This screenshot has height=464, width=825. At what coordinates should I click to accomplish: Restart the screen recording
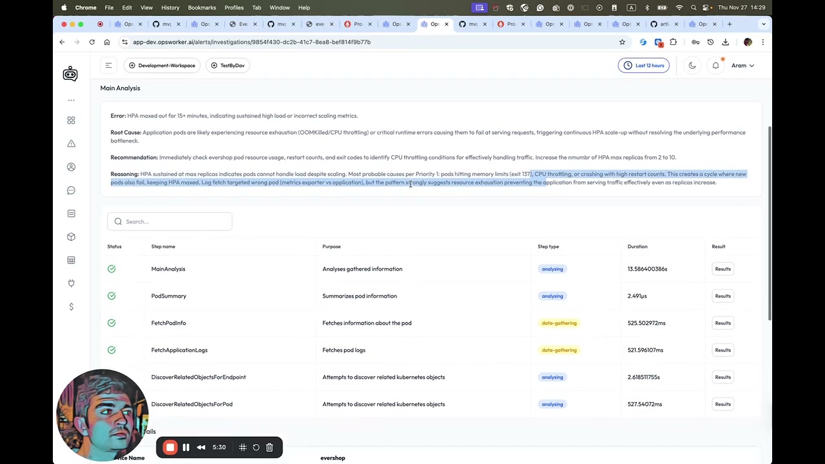click(256, 447)
